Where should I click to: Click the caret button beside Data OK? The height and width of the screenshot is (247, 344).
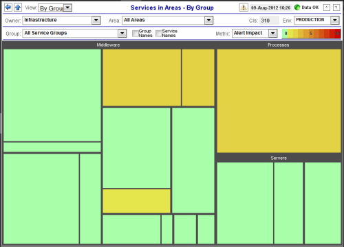(x=327, y=8)
